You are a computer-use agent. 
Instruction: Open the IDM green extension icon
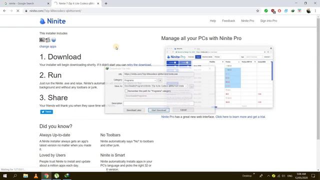tap(292, 11)
